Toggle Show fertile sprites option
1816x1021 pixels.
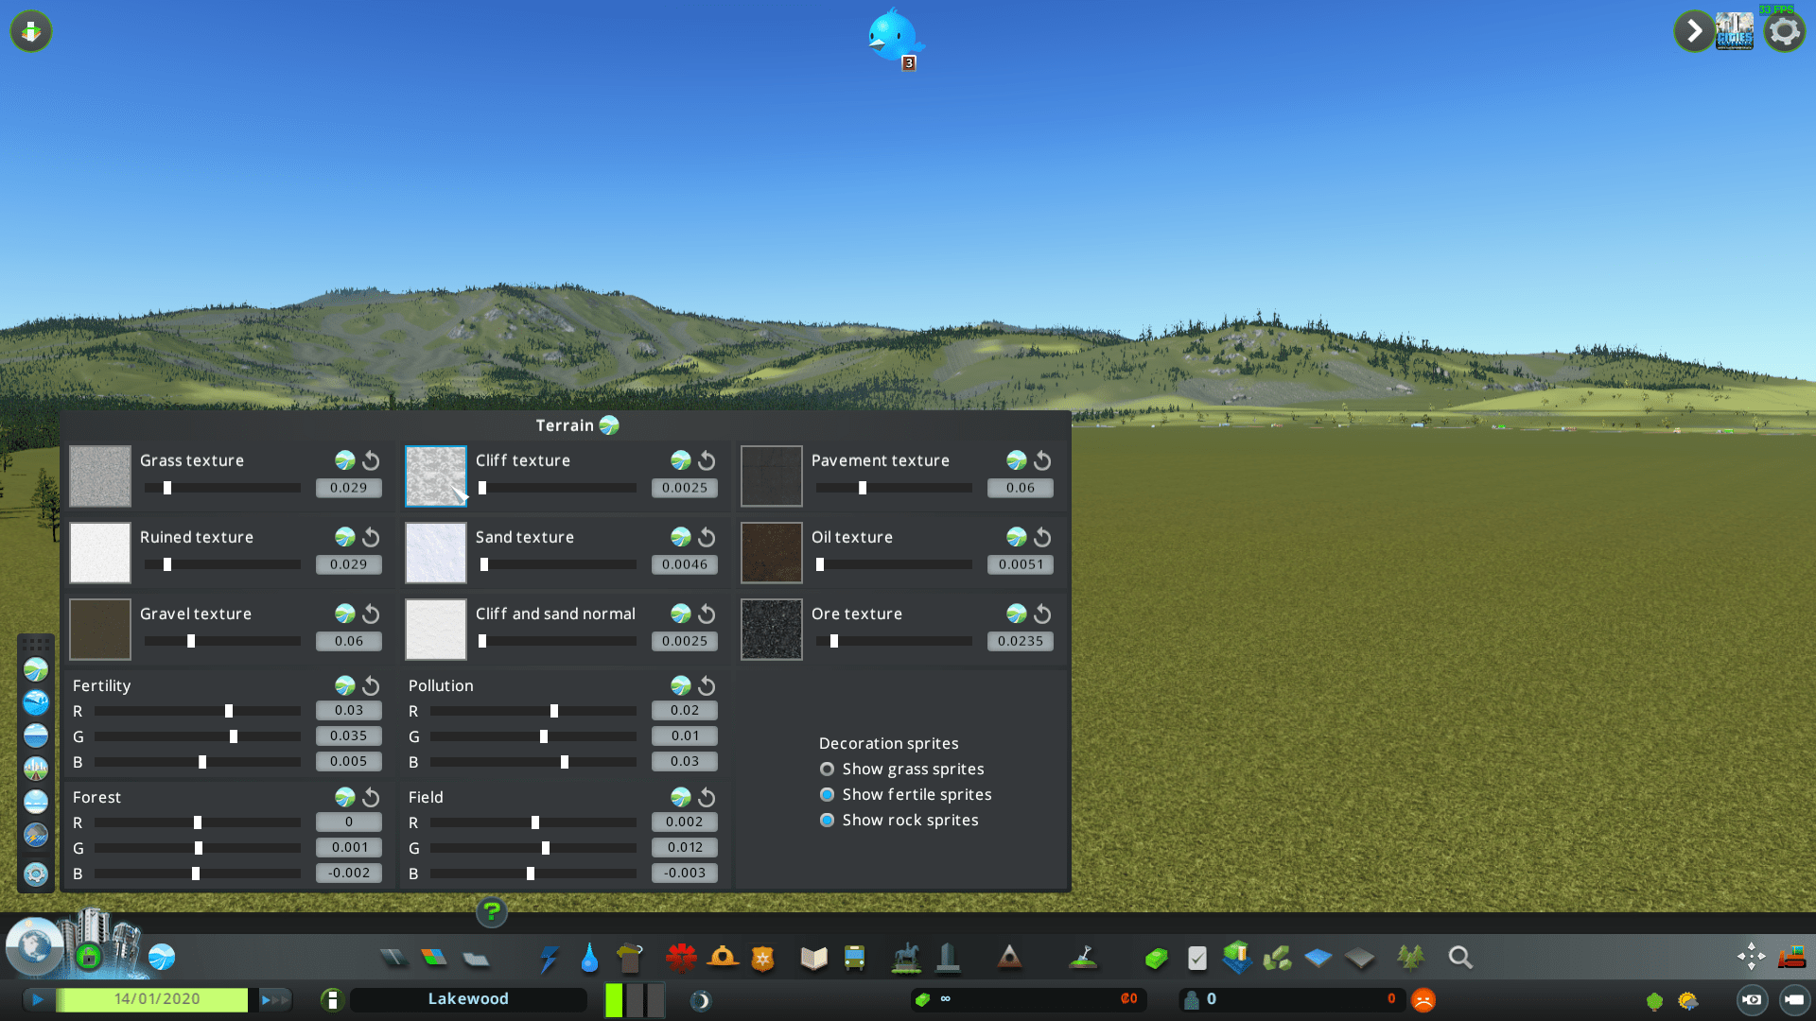828,795
